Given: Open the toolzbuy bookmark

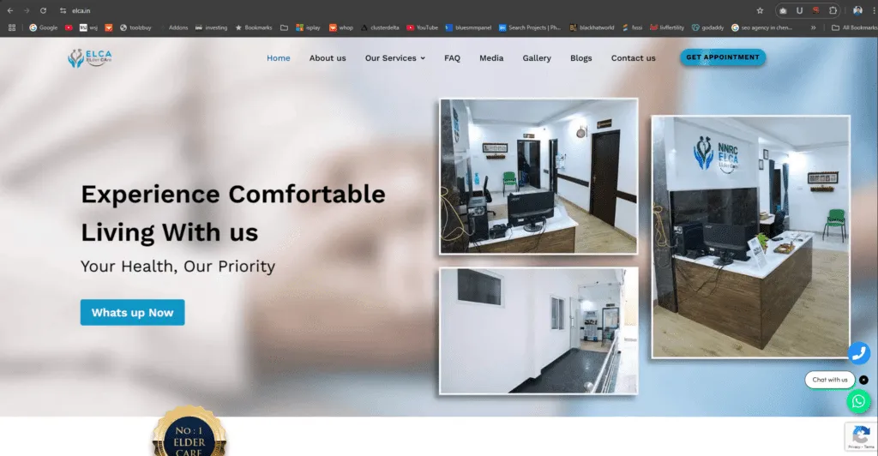Looking at the screenshot, I should tap(135, 27).
